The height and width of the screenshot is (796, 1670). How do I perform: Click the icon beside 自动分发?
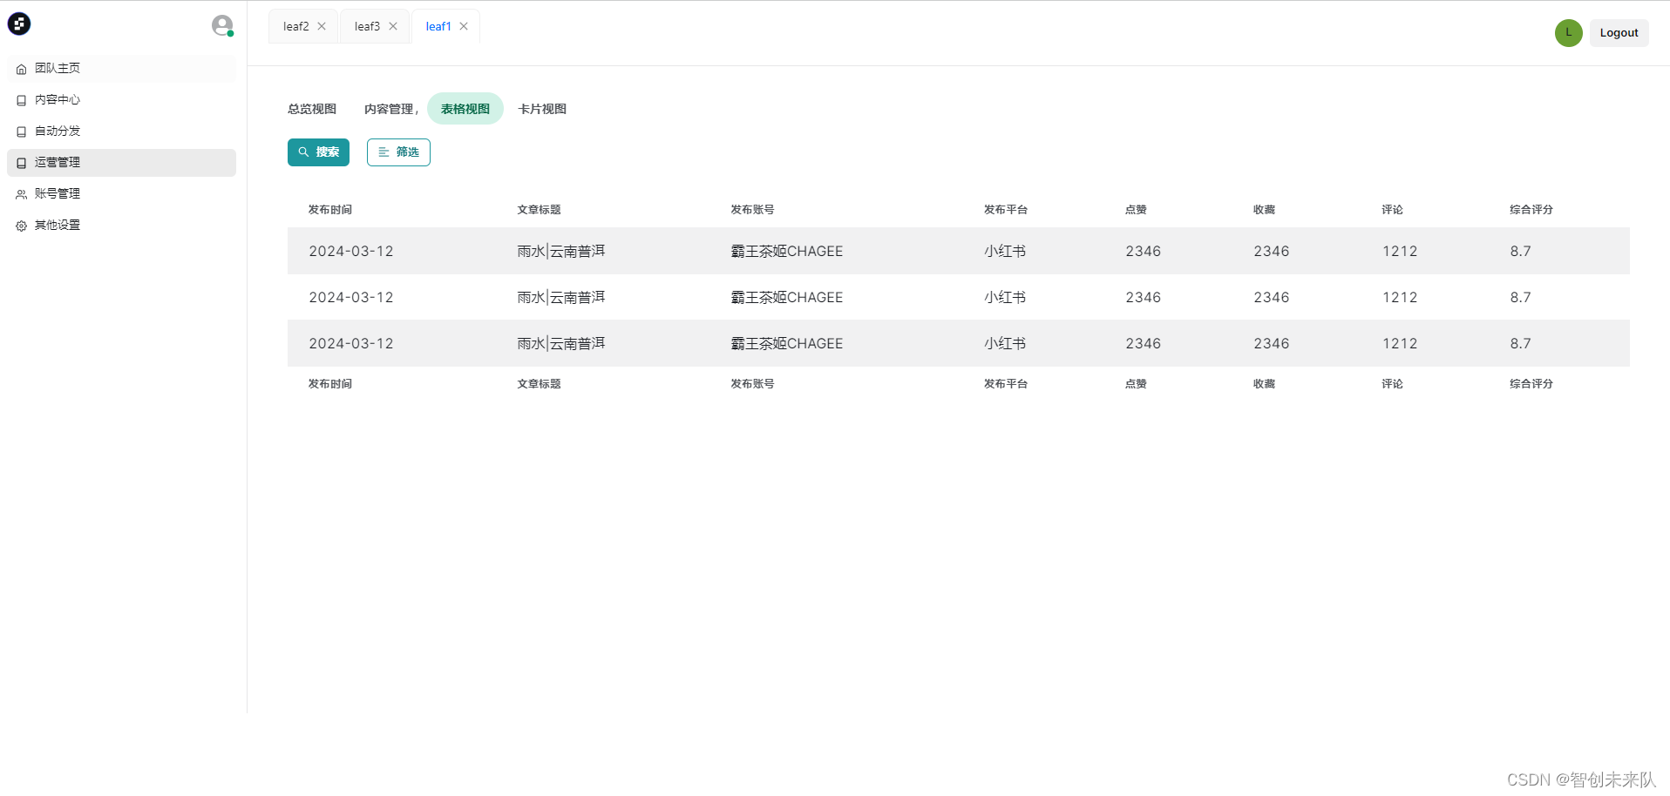(22, 132)
